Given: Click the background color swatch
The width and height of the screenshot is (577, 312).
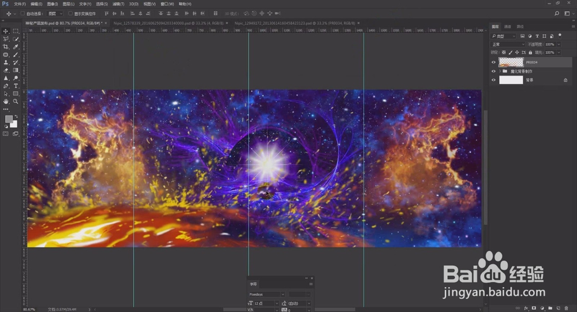Looking at the screenshot, I should click(14, 125).
